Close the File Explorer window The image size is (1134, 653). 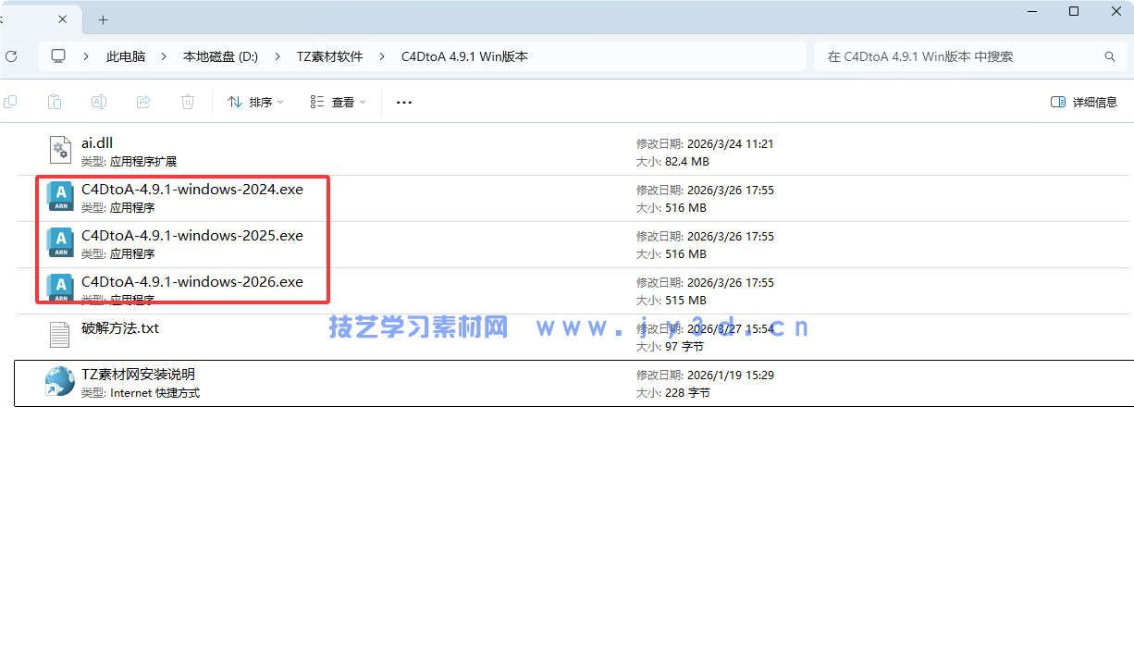pos(1115,11)
